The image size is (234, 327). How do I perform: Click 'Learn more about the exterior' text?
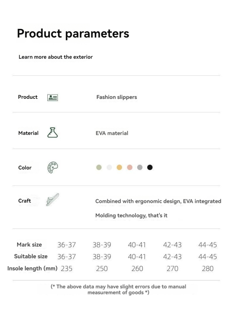(56, 57)
